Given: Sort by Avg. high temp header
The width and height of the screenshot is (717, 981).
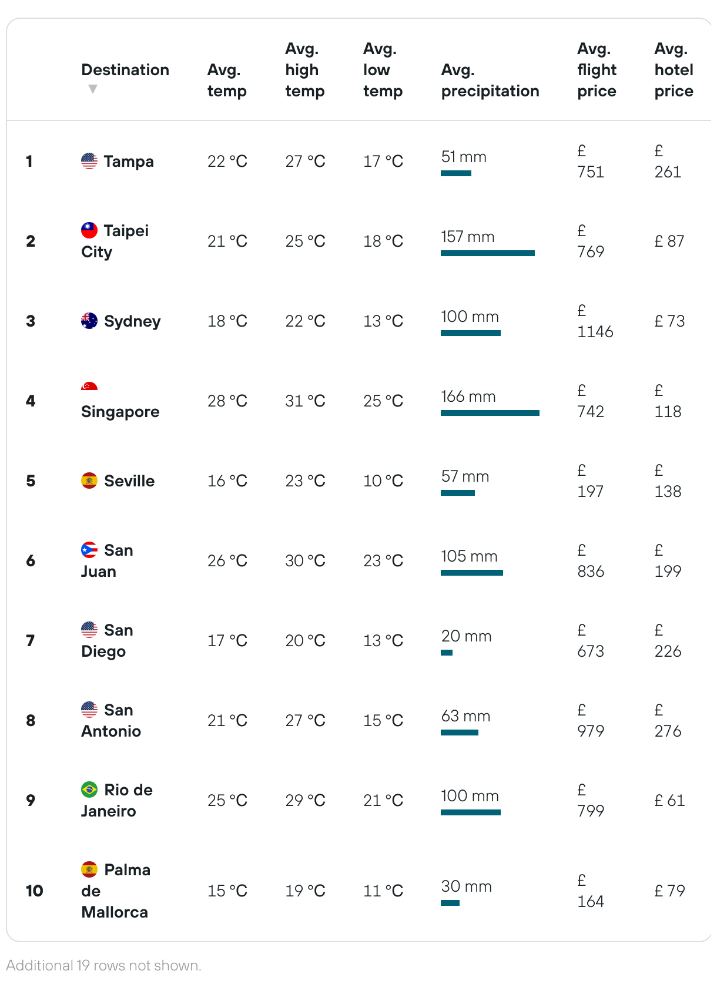Looking at the screenshot, I should (304, 70).
